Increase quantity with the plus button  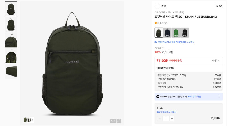click(172, 118)
